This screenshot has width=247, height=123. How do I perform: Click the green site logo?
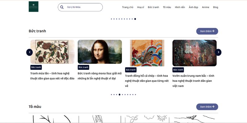33,6
